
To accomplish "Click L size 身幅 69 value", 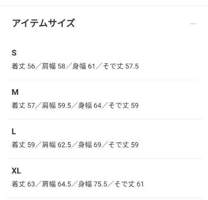I will tap(90, 145).
